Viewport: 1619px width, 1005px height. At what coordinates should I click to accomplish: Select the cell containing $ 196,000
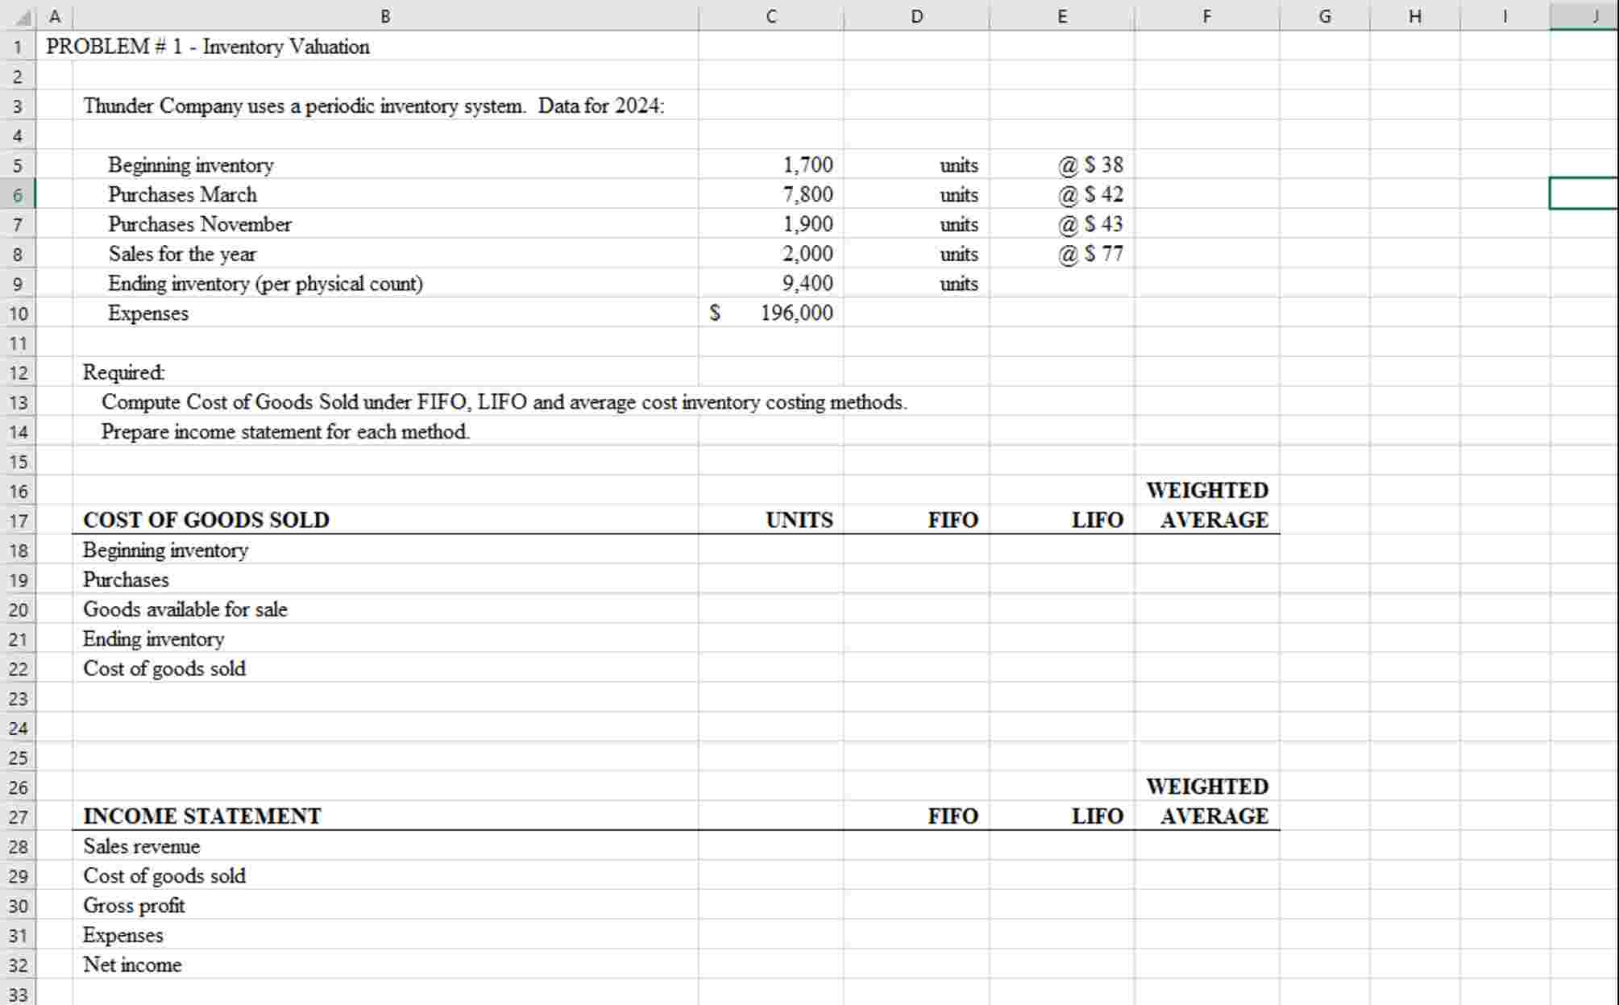772,314
